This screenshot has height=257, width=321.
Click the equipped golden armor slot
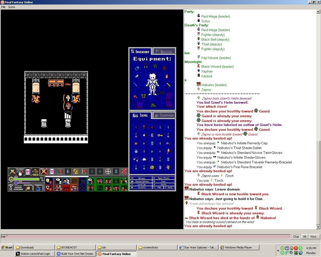[167, 77]
